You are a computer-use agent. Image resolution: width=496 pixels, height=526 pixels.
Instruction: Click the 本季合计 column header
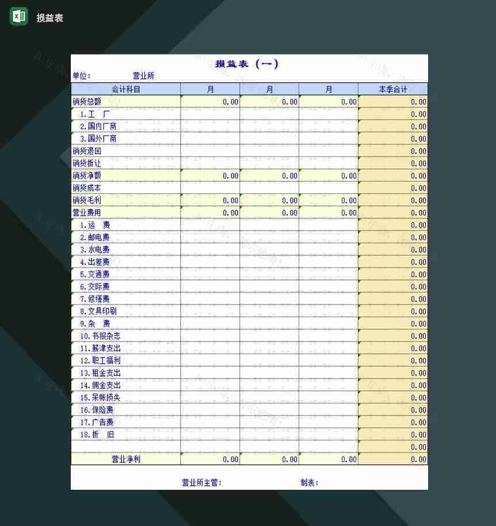pyautogui.click(x=392, y=89)
